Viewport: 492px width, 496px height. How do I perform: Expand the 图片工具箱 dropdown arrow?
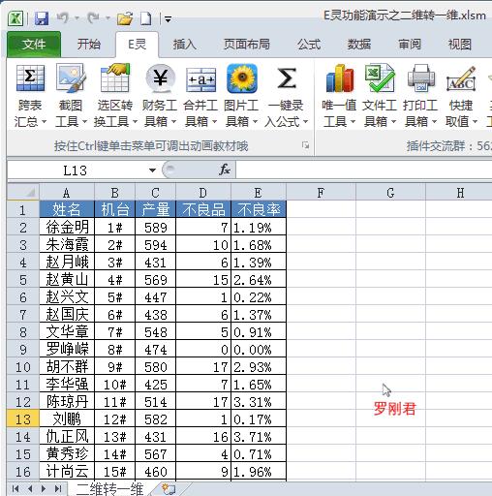(x=255, y=122)
